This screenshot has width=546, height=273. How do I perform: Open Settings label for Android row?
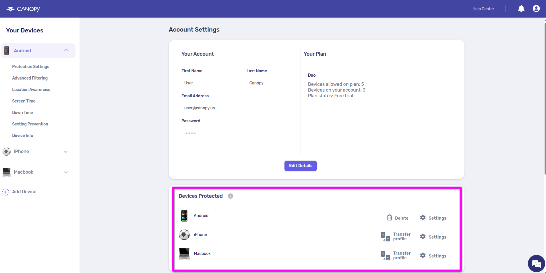click(437, 218)
